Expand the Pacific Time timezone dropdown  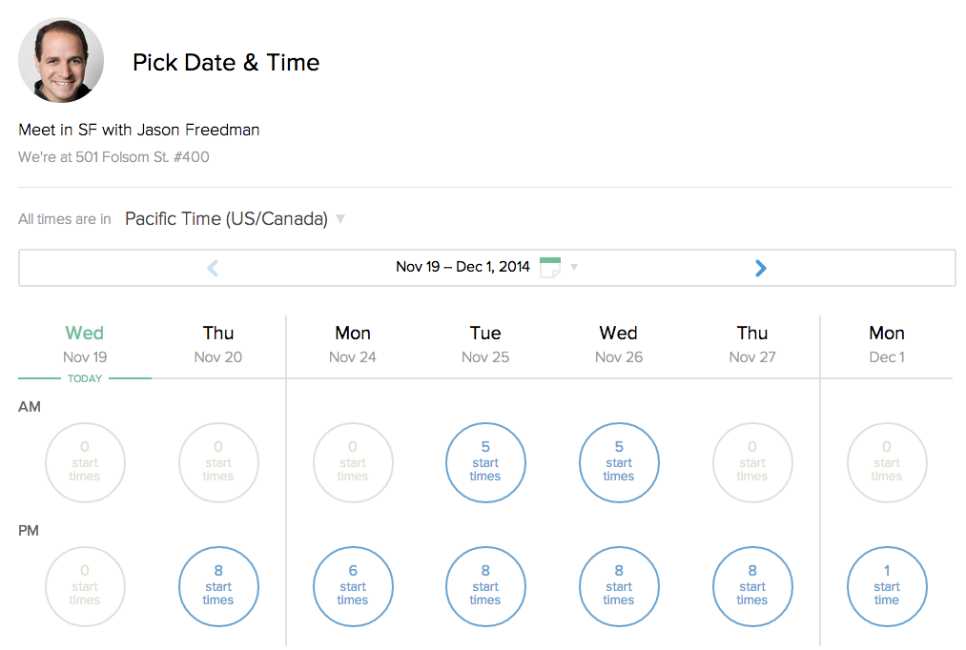pyautogui.click(x=227, y=219)
